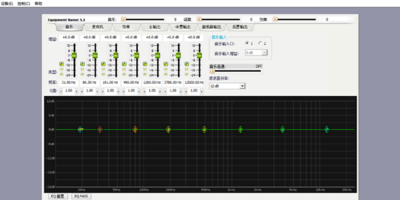Open the 帮助 menu
Viewport: 400px width, 200px height.
tap(39, 4)
